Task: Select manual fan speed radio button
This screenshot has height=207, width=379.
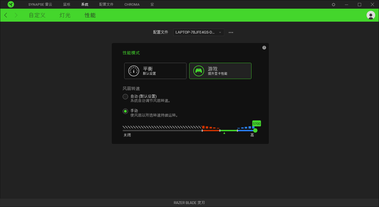Action: click(x=125, y=111)
